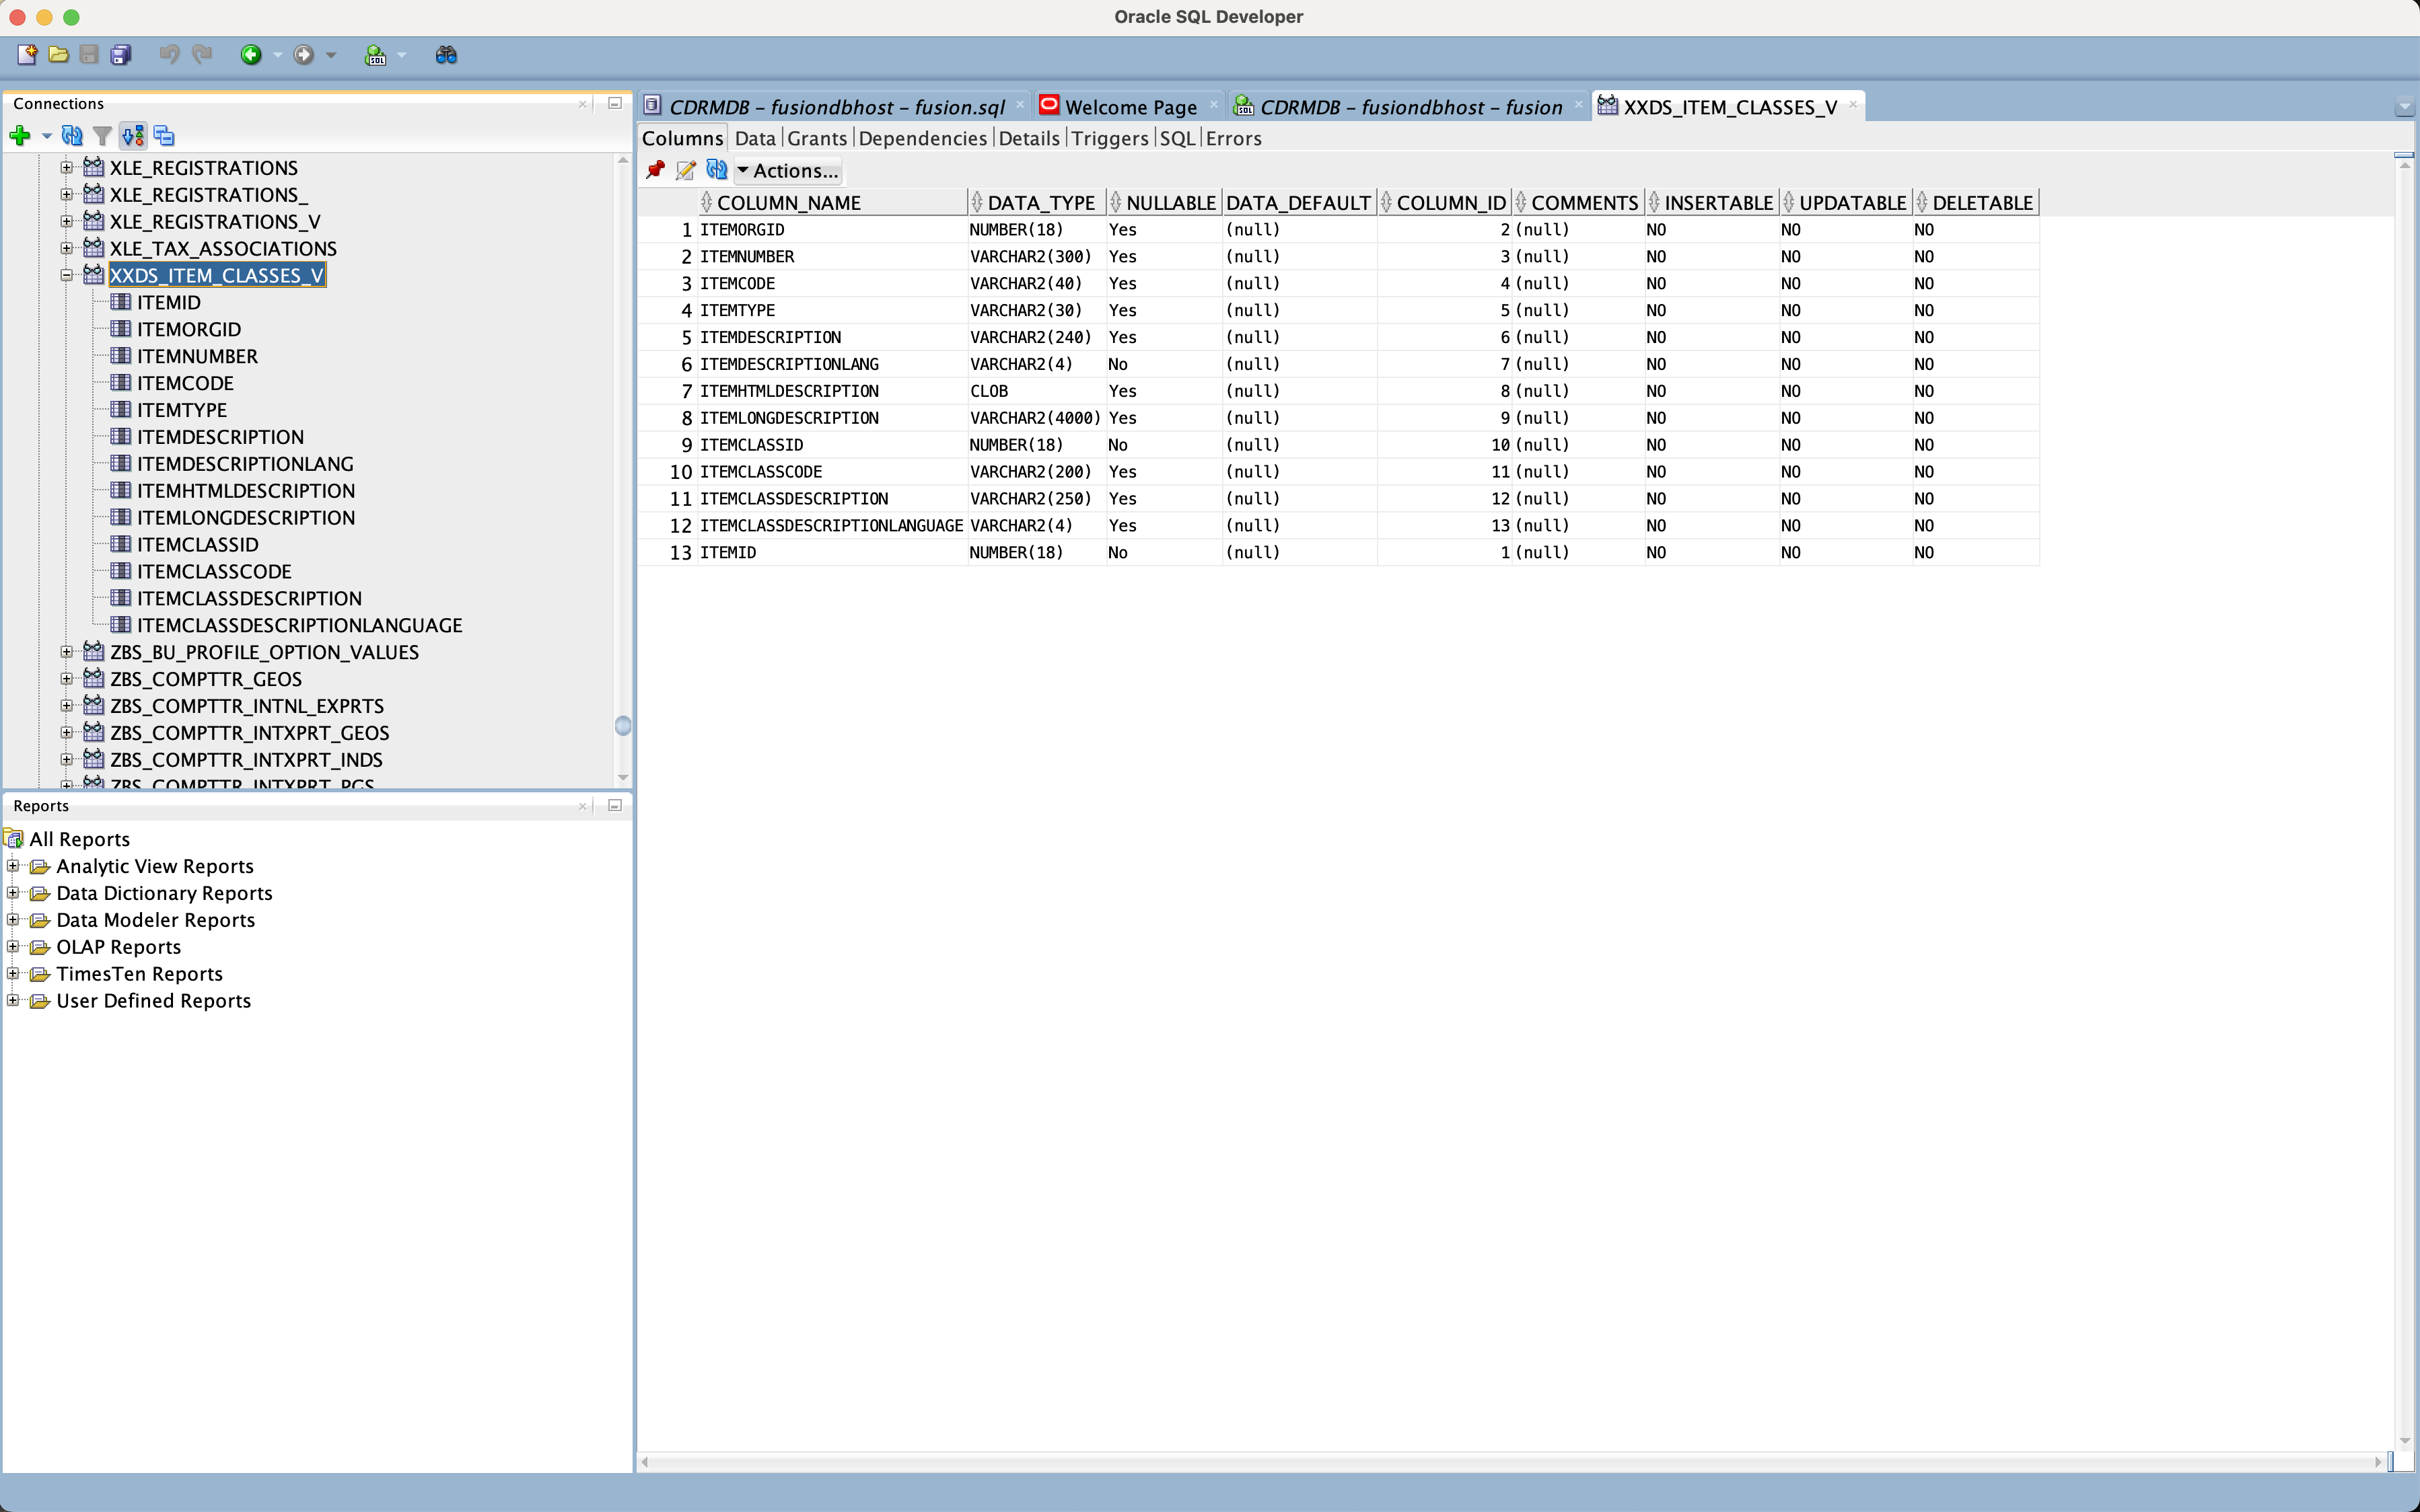The height and width of the screenshot is (1512, 2420).
Task: Navigate back using the green Back arrow
Action: click(x=251, y=55)
